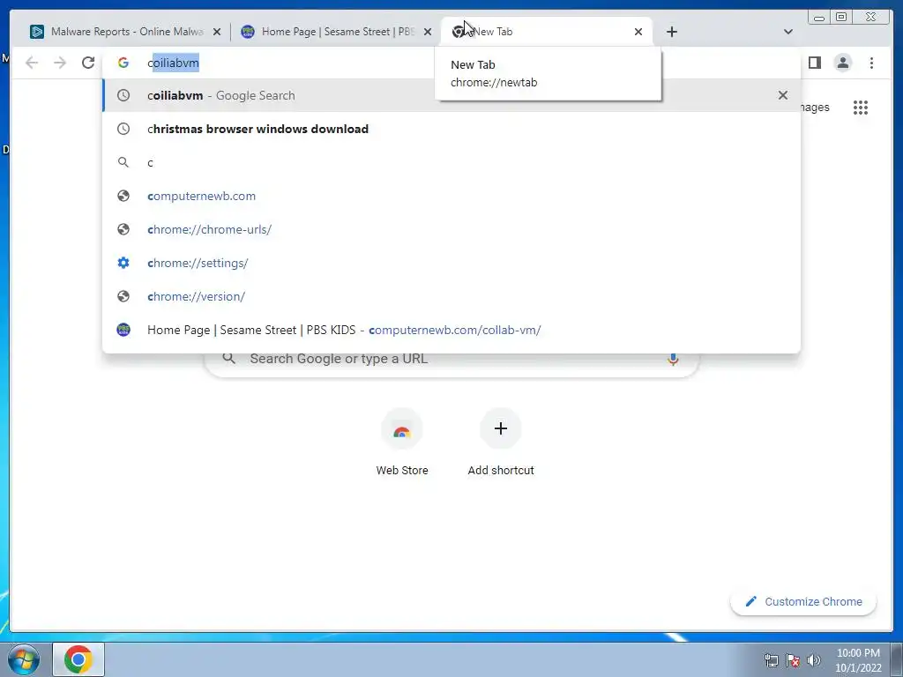Remove the coiliabvm suggestion with X

[x=783, y=95]
